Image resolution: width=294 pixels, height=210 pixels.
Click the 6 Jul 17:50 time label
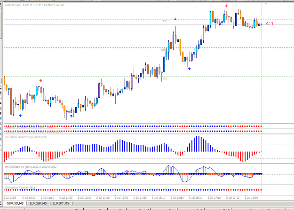233,198
